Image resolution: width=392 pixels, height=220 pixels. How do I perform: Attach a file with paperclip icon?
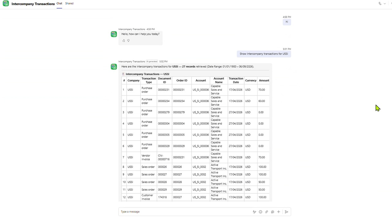pos(266,212)
